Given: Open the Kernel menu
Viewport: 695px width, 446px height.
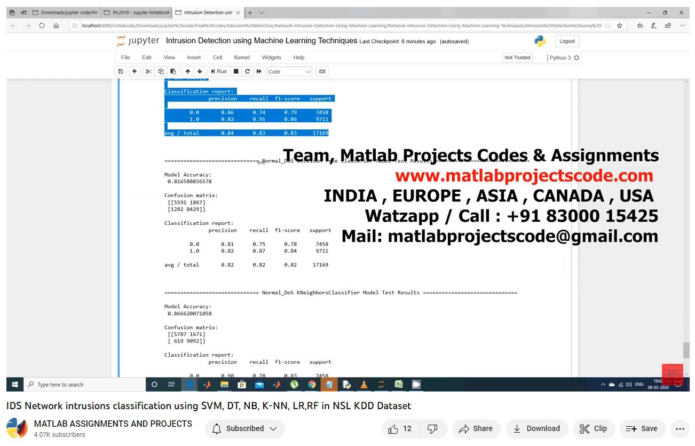Looking at the screenshot, I should coord(241,58).
